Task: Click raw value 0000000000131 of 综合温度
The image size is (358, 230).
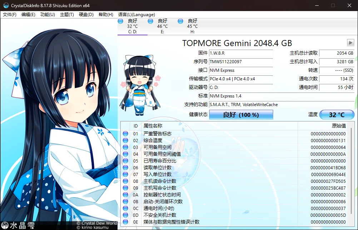Action: coord(328,141)
